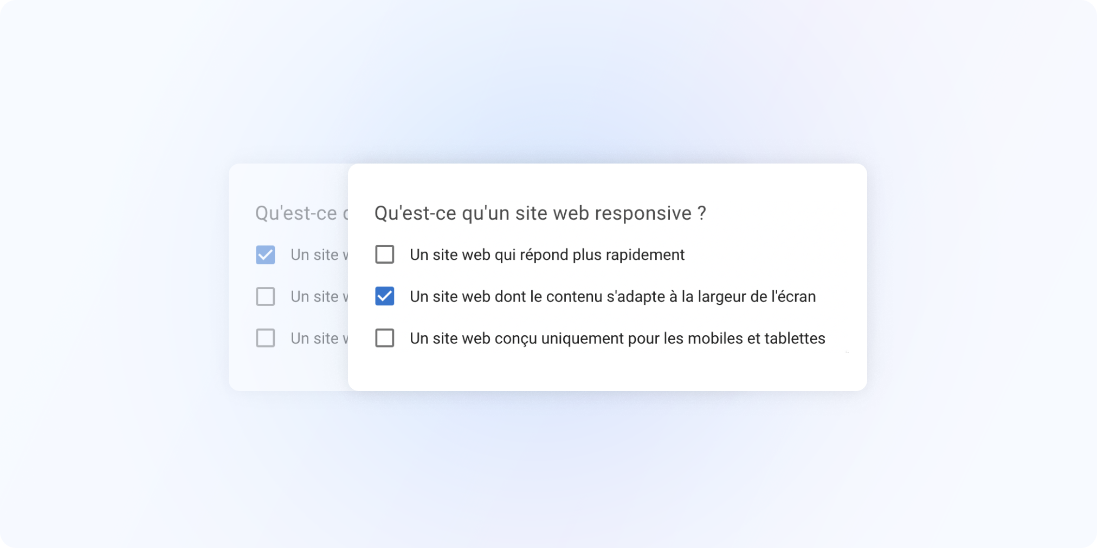Click the empty bottom area of the faded card
This screenshot has width=1097, height=548.
[288, 371]
